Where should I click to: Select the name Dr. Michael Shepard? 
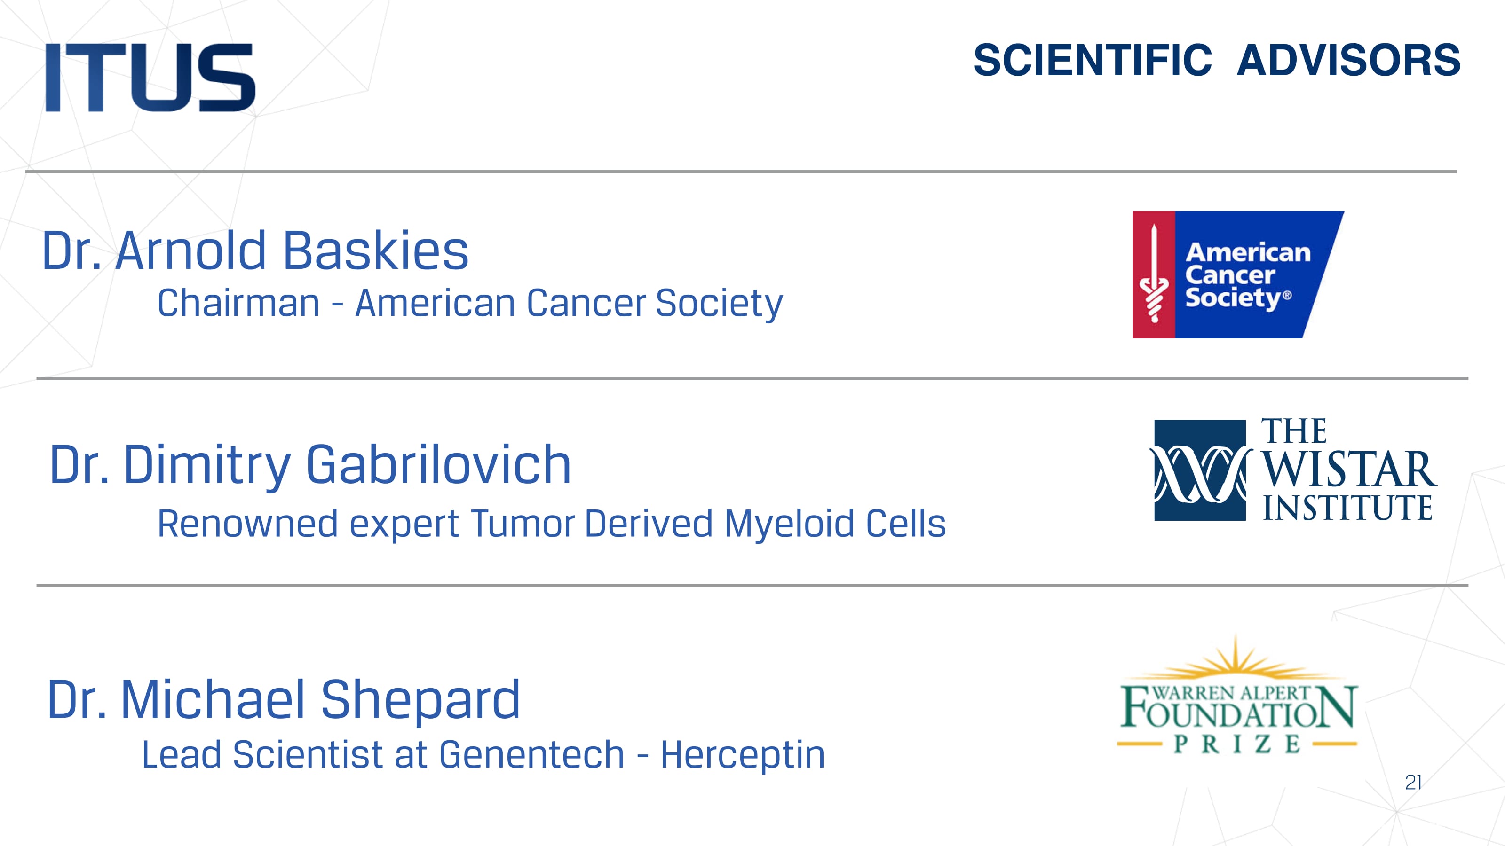coord(283,699)
